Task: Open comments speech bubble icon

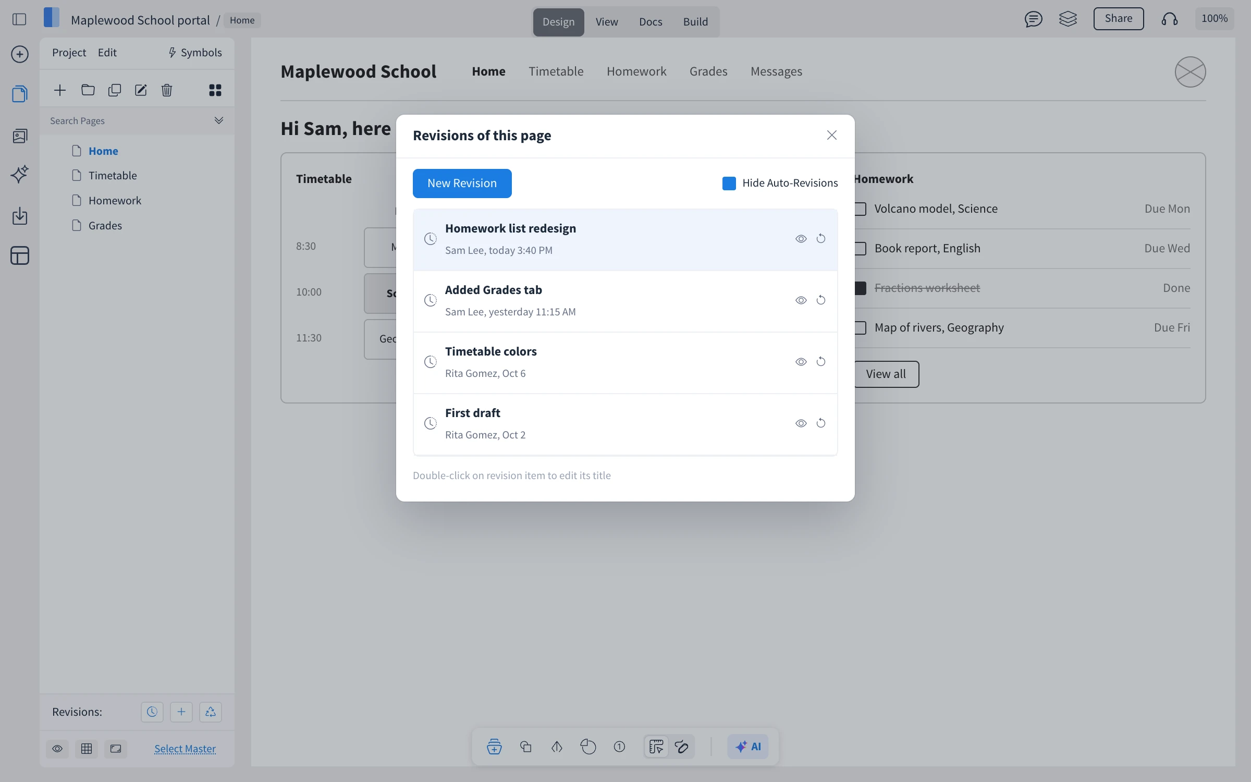Action: click(1033, 19)
